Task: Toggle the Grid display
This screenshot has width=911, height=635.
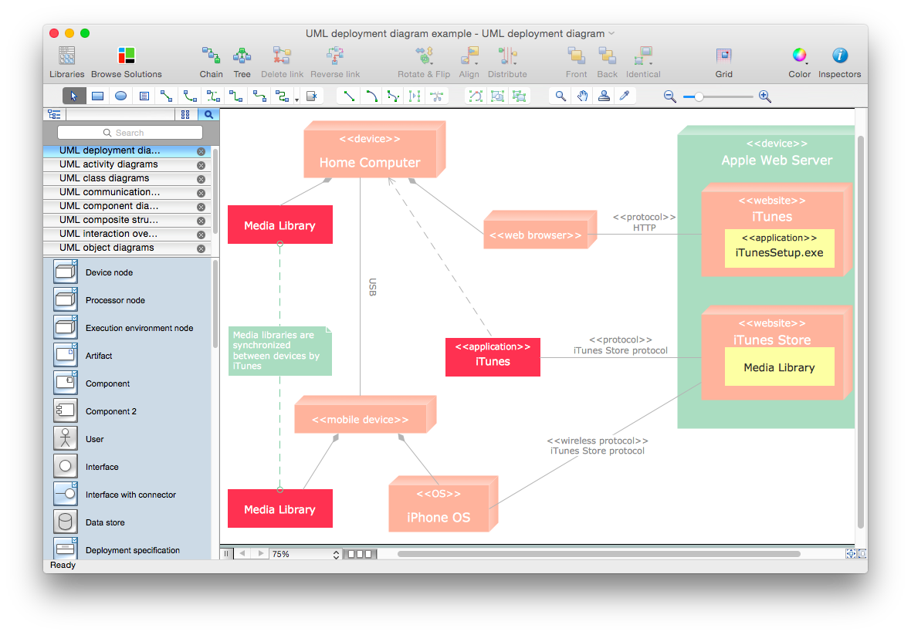Action: tap(723, 62)
